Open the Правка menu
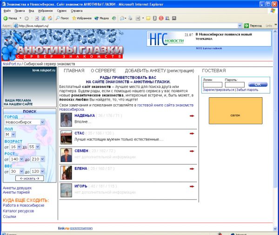The height and width of the screenshot is (235, 279). (x=20, y=11)
